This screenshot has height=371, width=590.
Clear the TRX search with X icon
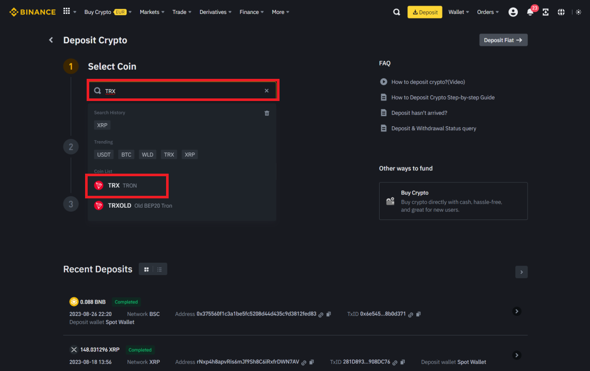point(267,91)
